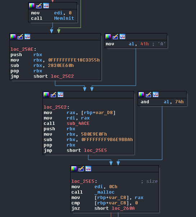Open color picker for loc_25E5 block

pos(74,169)
